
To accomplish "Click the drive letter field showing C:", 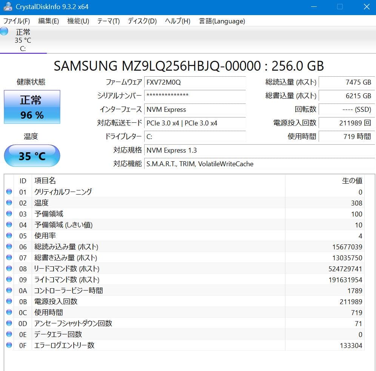I will [195, 136].
